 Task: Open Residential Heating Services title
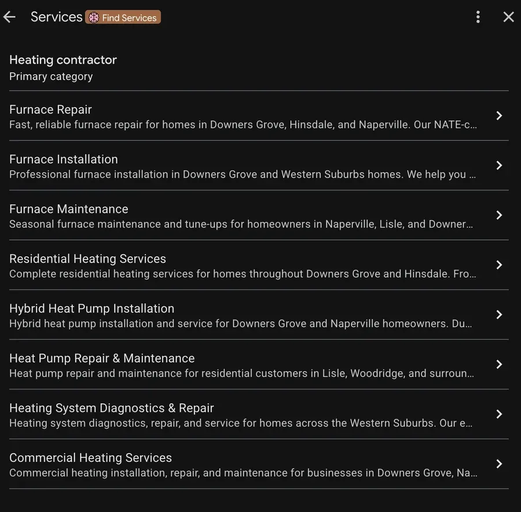tap(88, 259)
